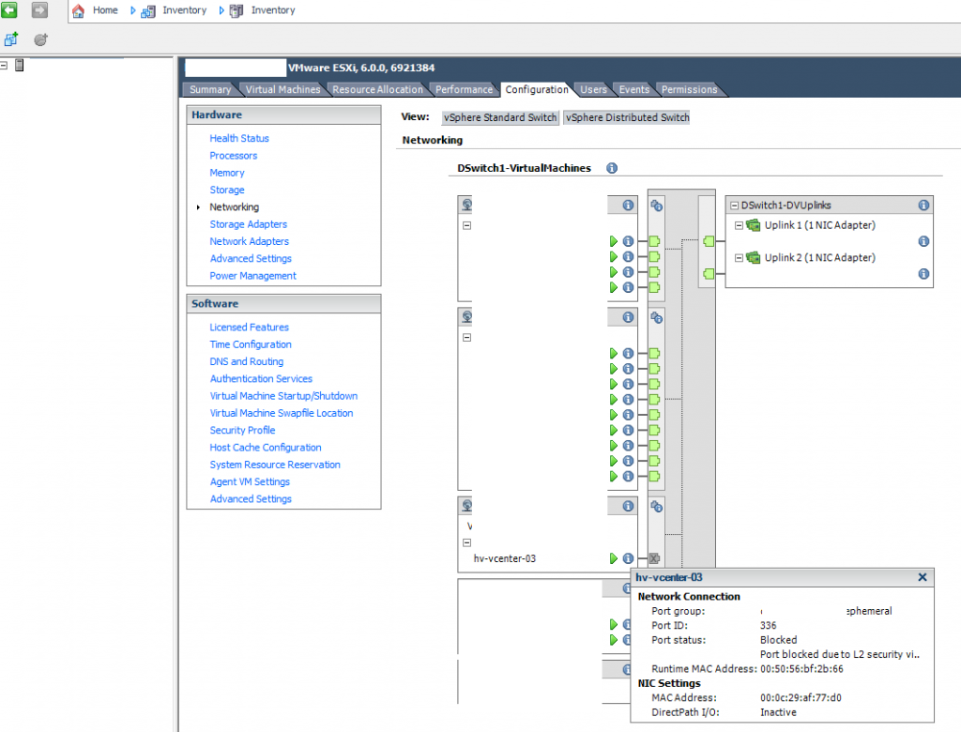Open the Users tab
Image resolution: width=961 pixels, height=732 pixels.
point(593,89)
